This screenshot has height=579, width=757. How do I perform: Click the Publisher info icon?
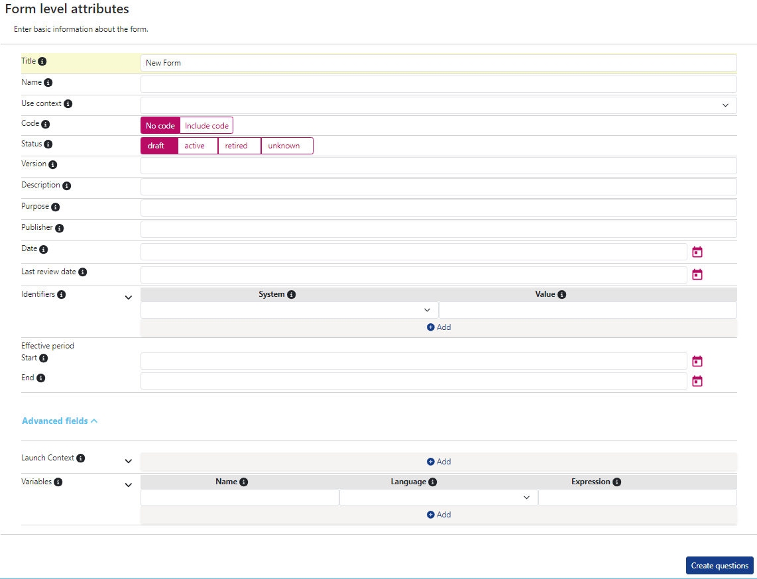click(61, 227)
